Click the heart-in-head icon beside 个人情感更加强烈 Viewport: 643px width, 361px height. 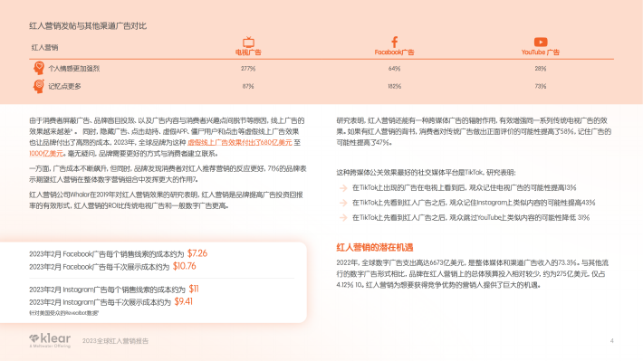point(39,68)
